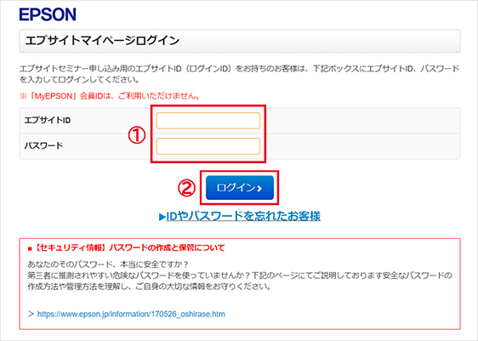
Task: Click the パスワード field label
Action: (43, 145)
